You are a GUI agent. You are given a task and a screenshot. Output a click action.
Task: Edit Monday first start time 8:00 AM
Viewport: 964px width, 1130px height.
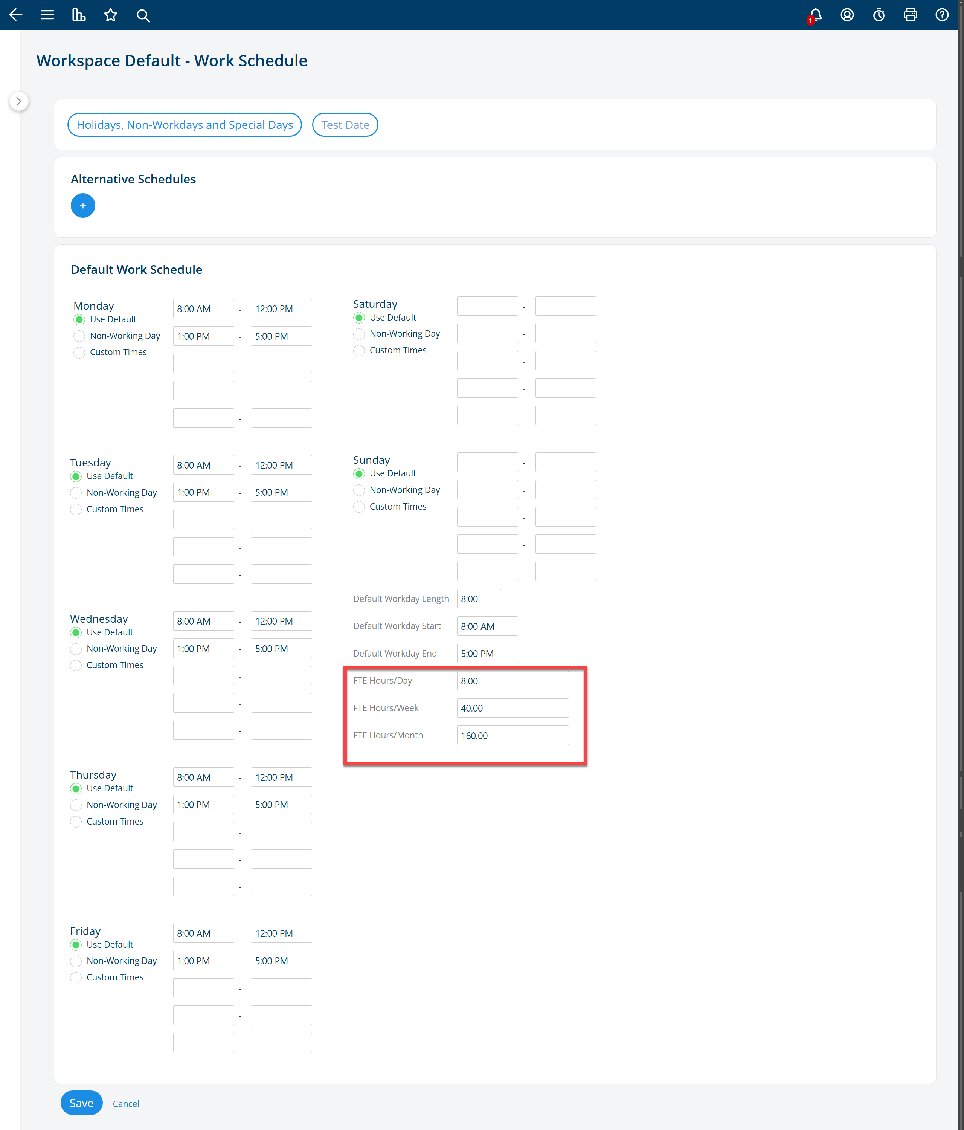pos(203,308)
